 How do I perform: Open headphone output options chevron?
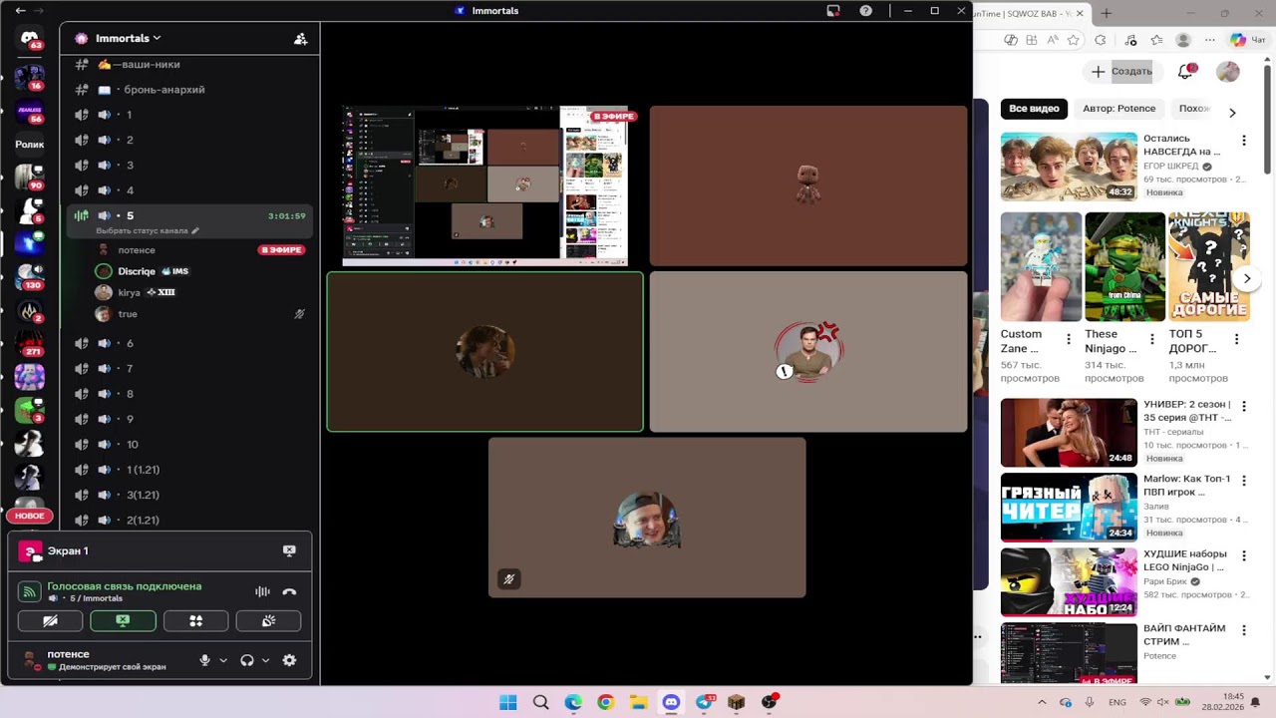pos(265,660)
